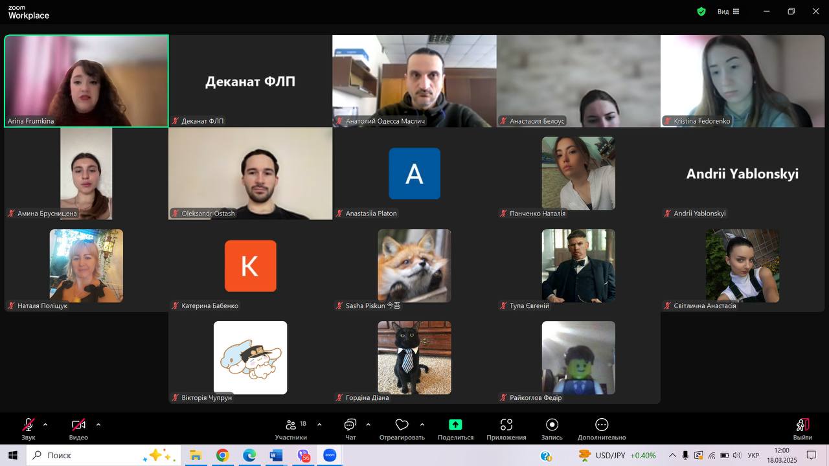
Task: Open File Explorer from the taskbar
Action: [x=196, y=456]
